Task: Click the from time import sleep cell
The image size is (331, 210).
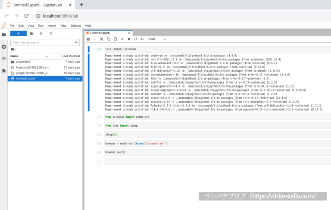Action: 217,126
